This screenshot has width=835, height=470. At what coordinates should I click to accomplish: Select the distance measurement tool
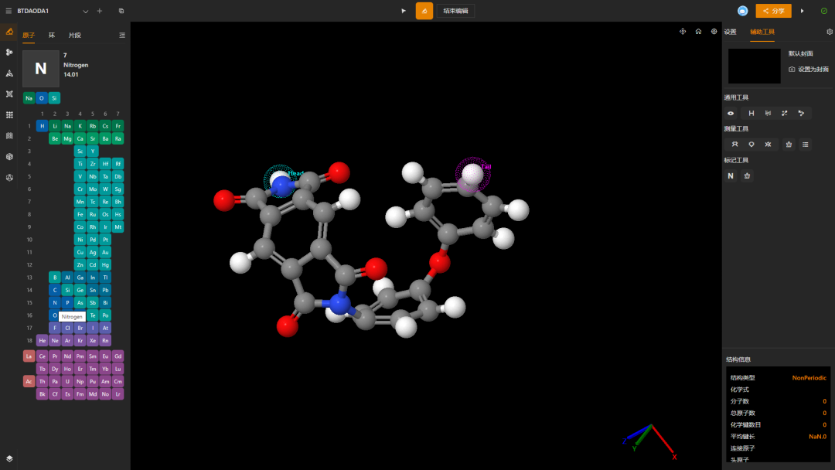[735, 145]
